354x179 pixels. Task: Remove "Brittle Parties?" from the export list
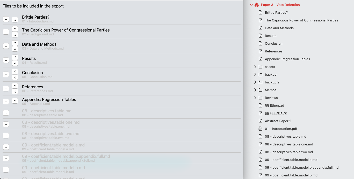pos(6,19)
